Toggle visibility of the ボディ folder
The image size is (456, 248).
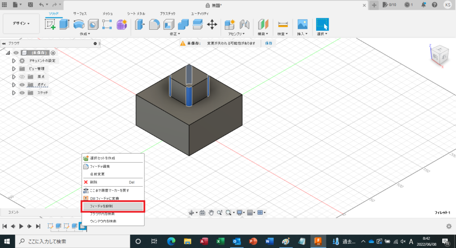(x=22, y=85)
